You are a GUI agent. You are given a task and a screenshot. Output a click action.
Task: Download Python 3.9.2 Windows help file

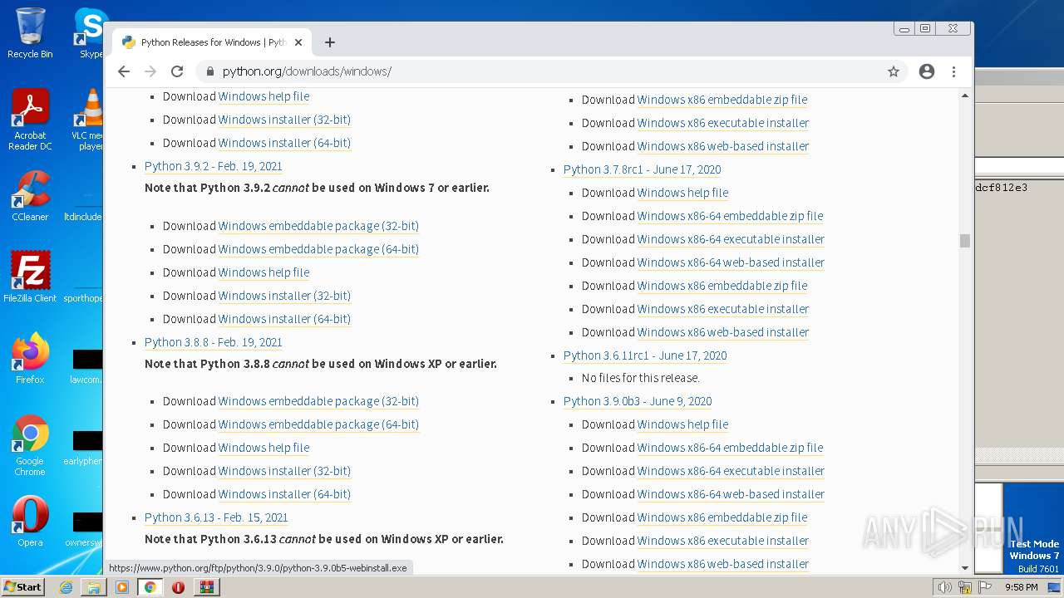click(x=264, y=272)
